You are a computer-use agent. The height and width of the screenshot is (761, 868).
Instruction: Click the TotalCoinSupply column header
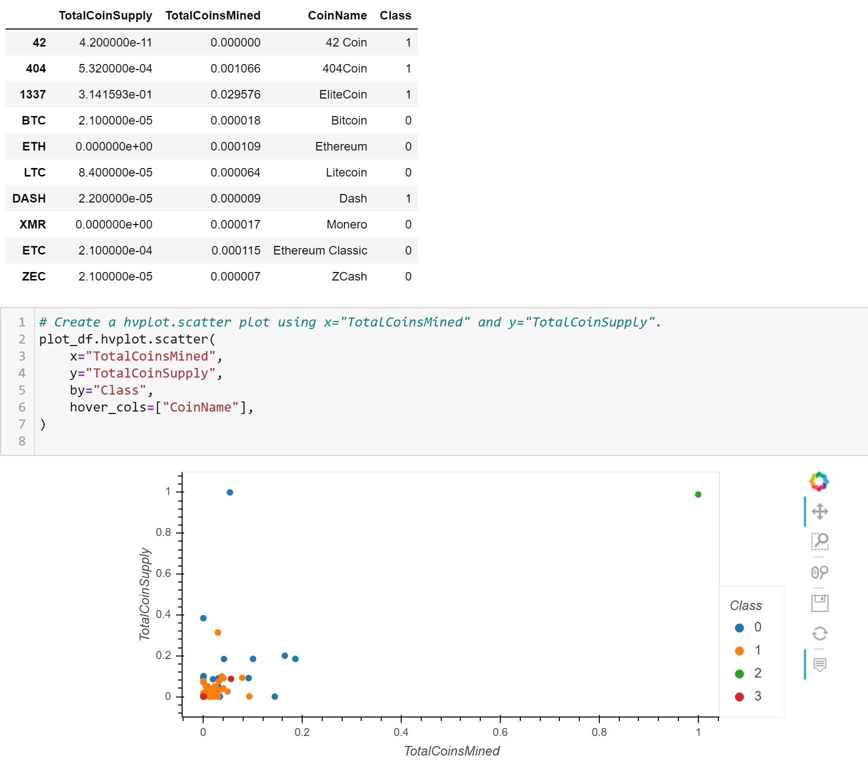(105, 15)
